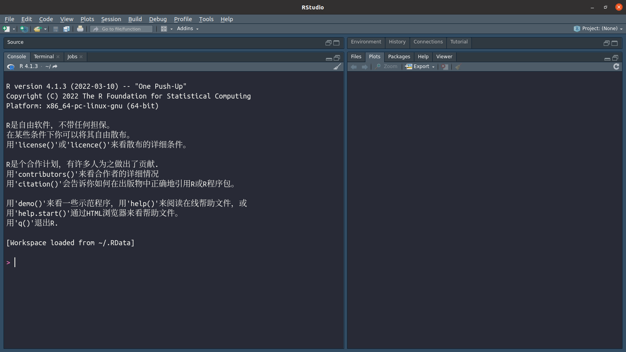Viewport: 626px width, 352px height.
Task: Expand the recent files dropdown arrow
Action: 45,29
